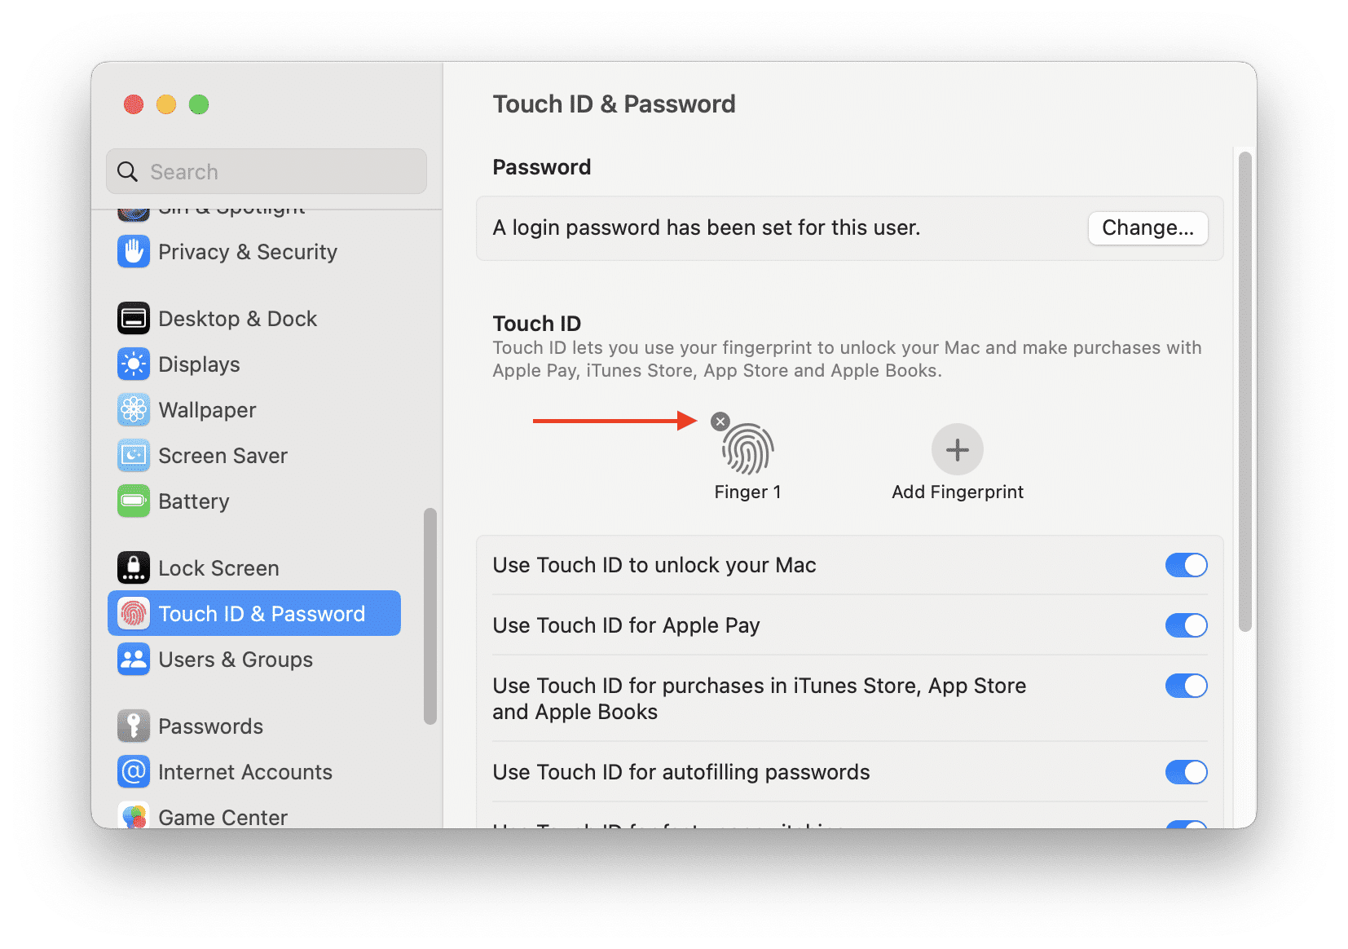The width and height of the screenshot is (1348, 949).
Task: Click the Passwords key icon
Action: [x=134, y=726]
